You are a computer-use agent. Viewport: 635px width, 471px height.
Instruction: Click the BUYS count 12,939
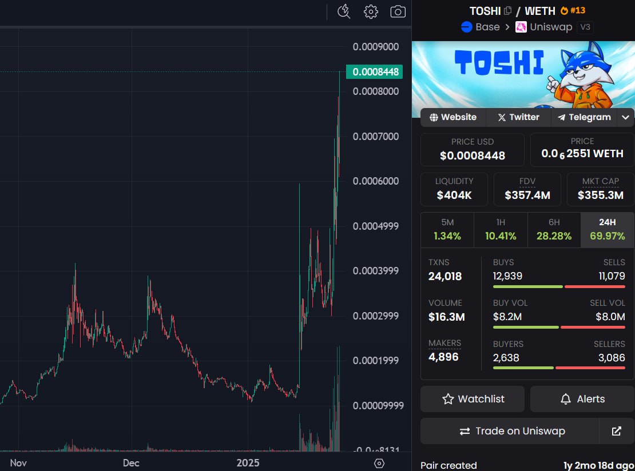pos(507,276)
